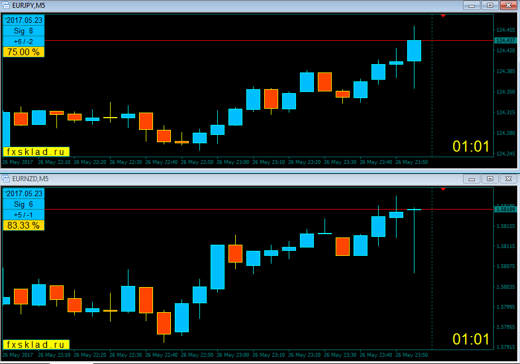Image resolution: width=520 pixels, height=364 pixels.
Task: Click the 124.350 price scale value
Action: click(x=505, y=91)
